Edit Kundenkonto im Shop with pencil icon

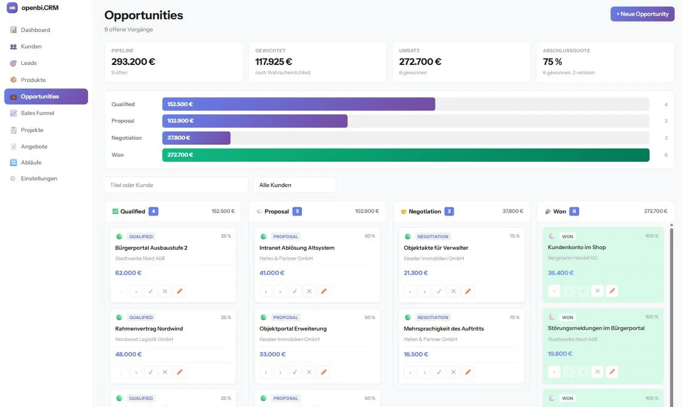612,291
